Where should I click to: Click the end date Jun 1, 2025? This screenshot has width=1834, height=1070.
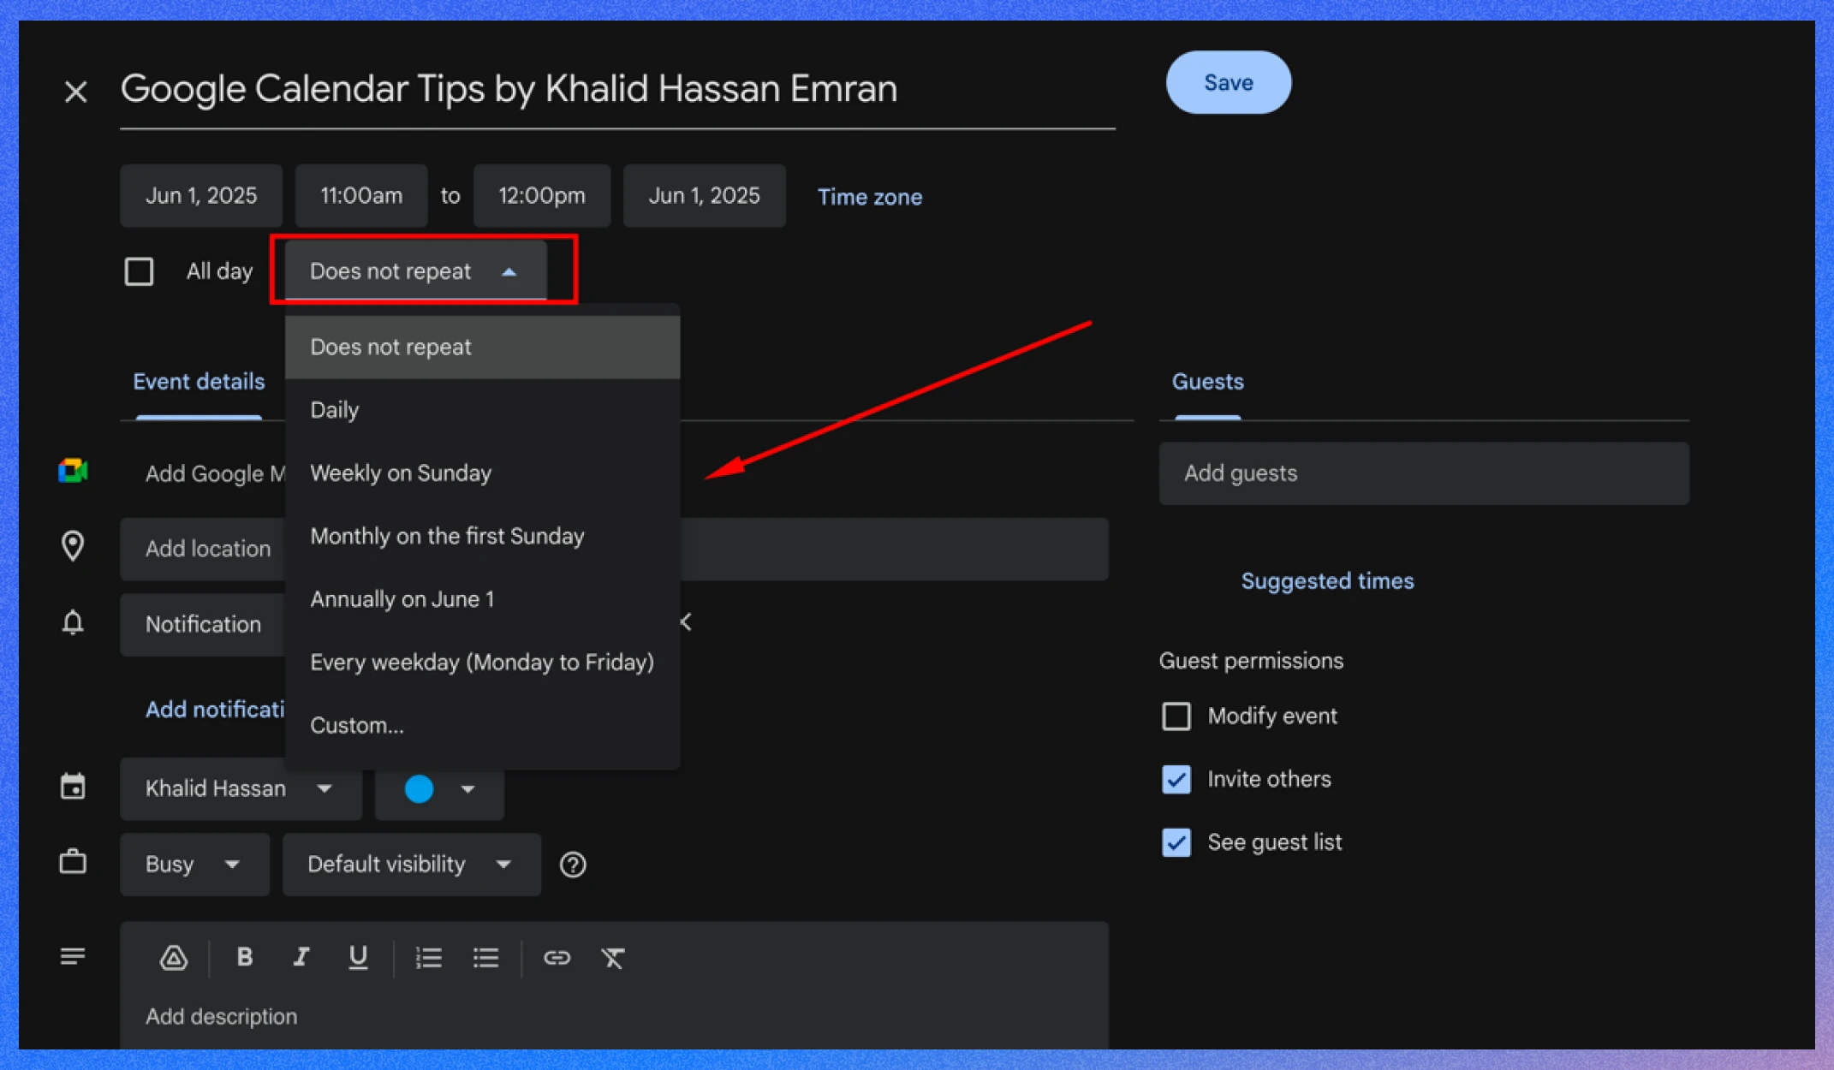[704, 195]
